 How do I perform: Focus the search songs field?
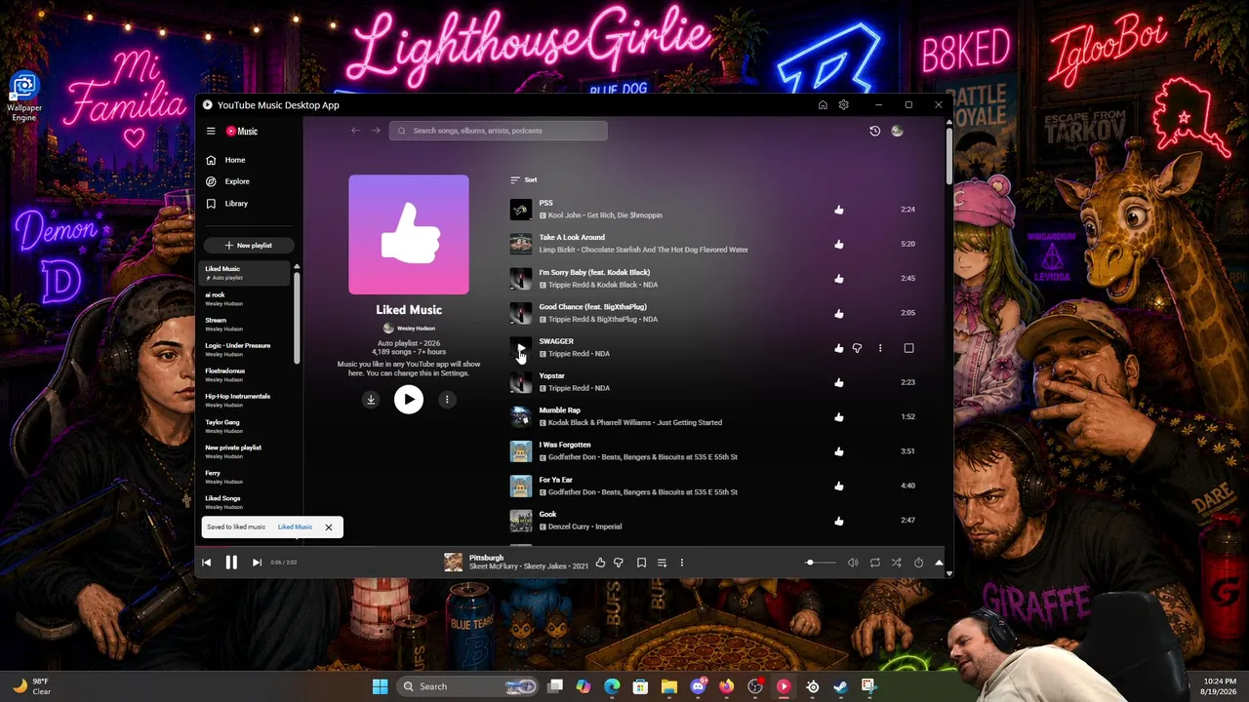pyautogui.click(x=498, y=131)
